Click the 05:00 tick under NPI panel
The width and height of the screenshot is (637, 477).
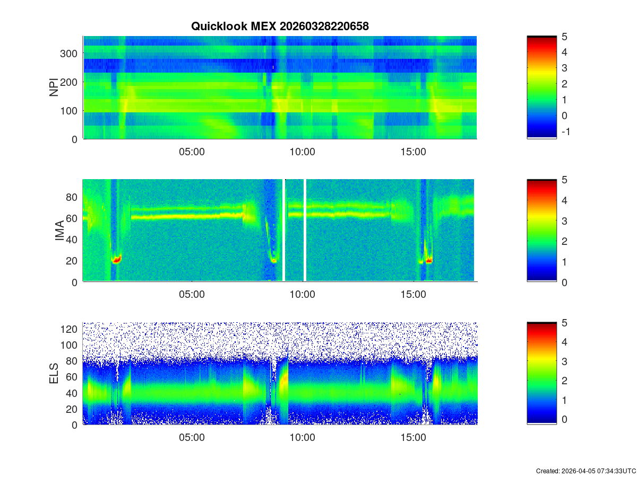192,152
